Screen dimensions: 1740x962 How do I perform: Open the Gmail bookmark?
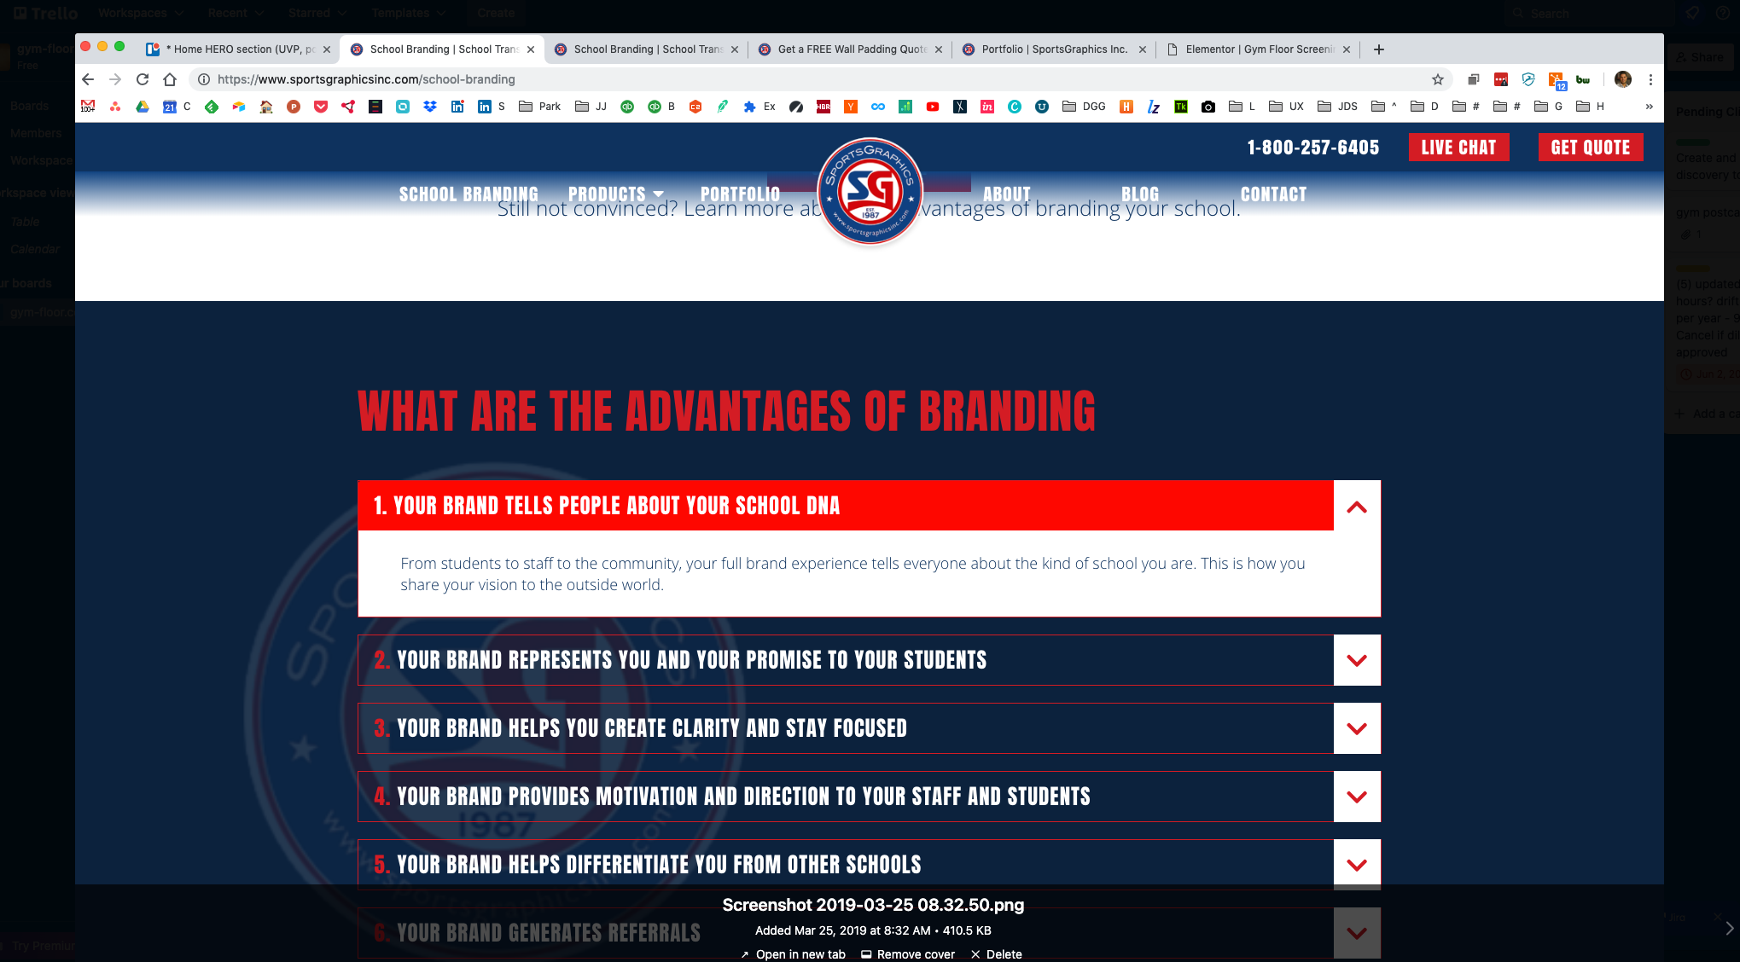tap(88, 106)
